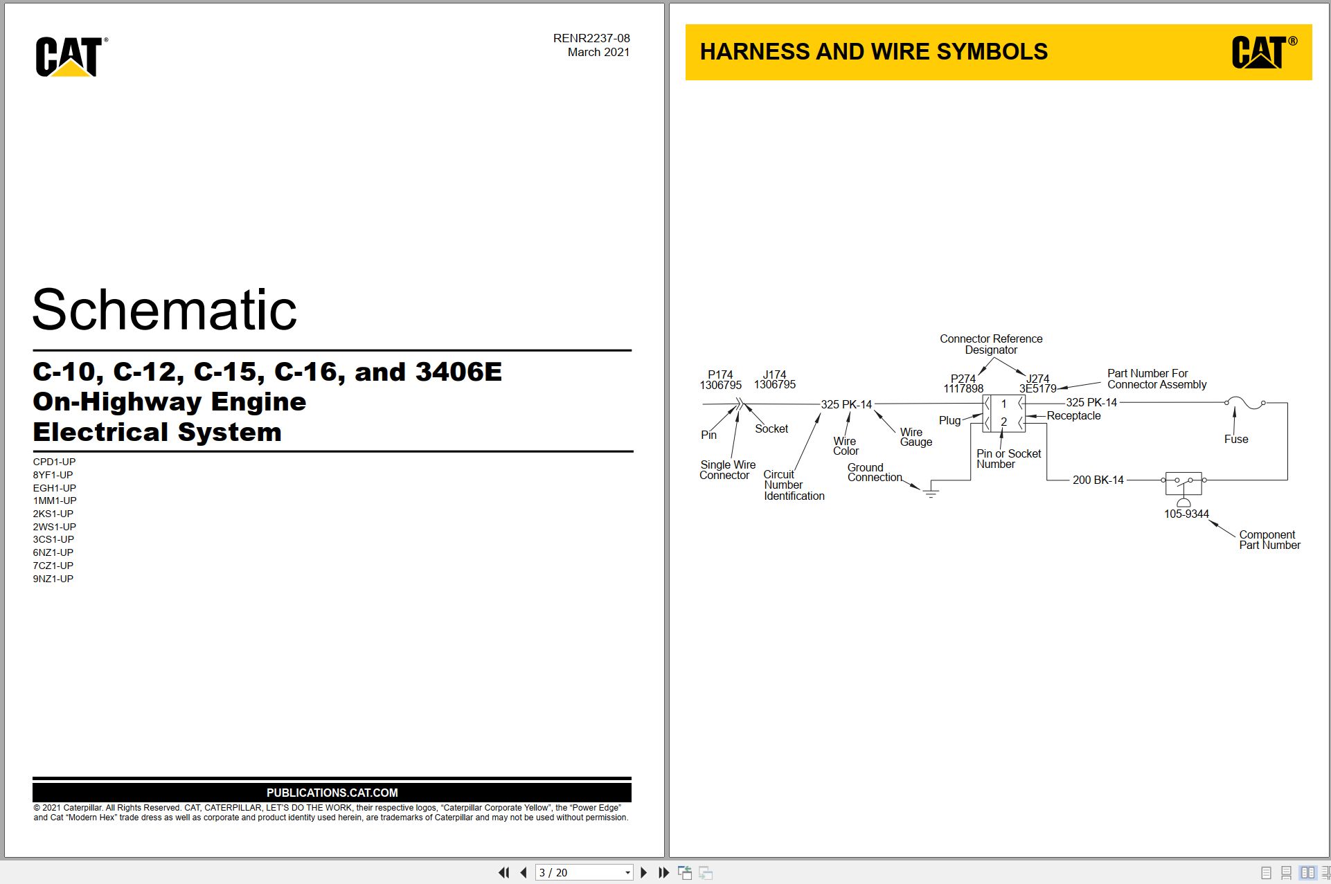Go to the previous page
This screenshot has height=884, width=1331.
(x=524, y=873)
